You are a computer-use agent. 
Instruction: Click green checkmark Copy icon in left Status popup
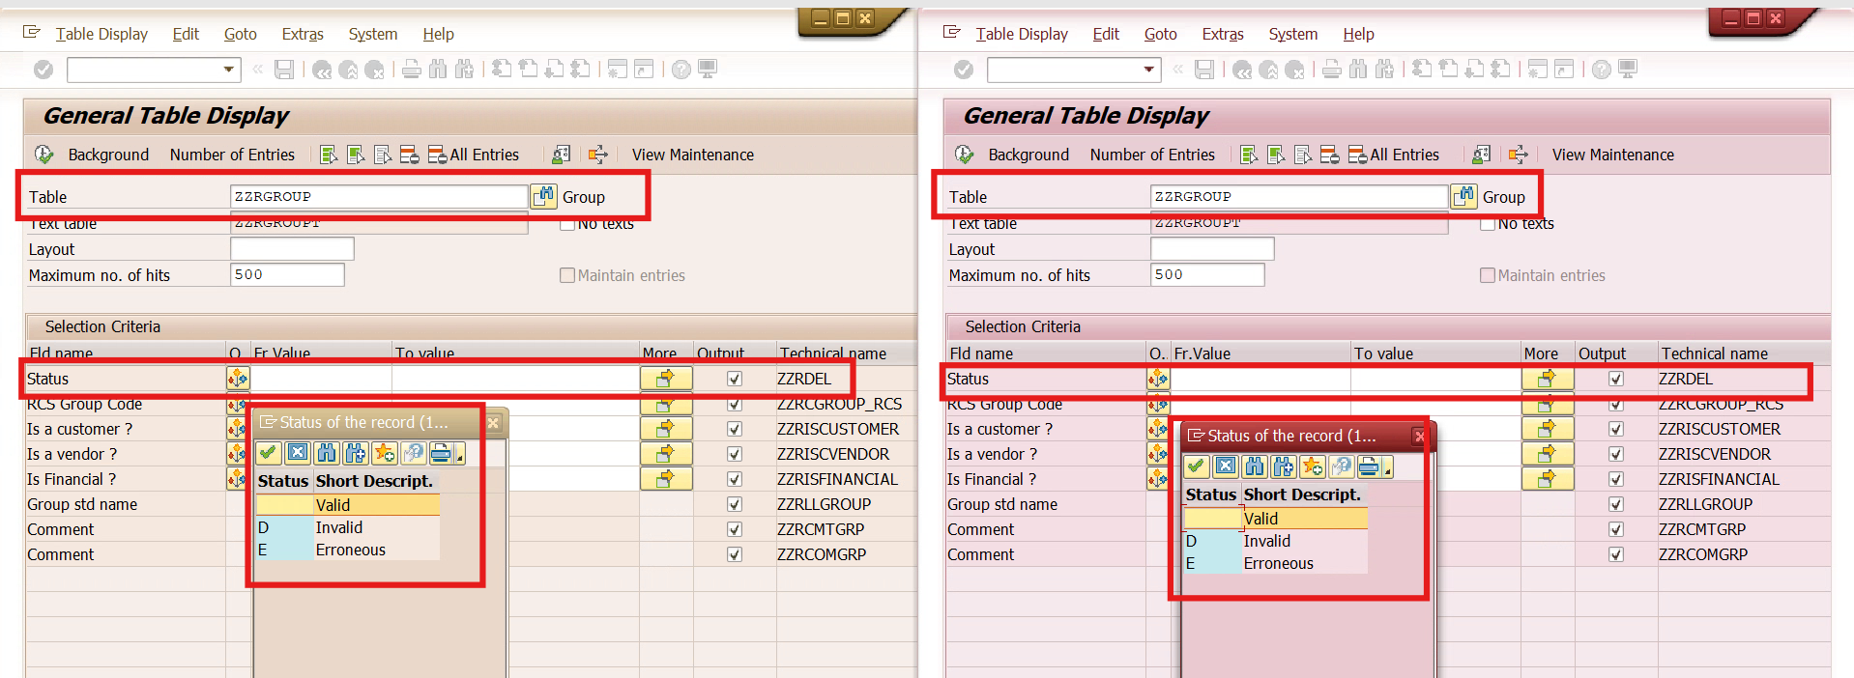(269, 453)
